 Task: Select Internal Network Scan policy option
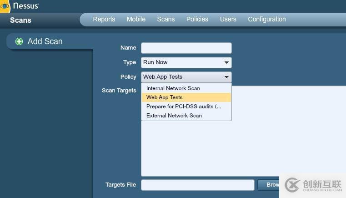(x=186, y=88)
